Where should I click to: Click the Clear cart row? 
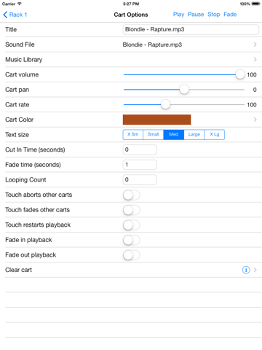pyautogui.click(x=131, y=270)
